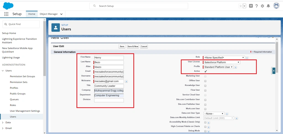Click the info icon next to Nickname
Viewport: 283px width, 134px height.
coord(126,81)
